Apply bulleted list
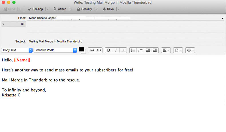 (x=133, y=50)
